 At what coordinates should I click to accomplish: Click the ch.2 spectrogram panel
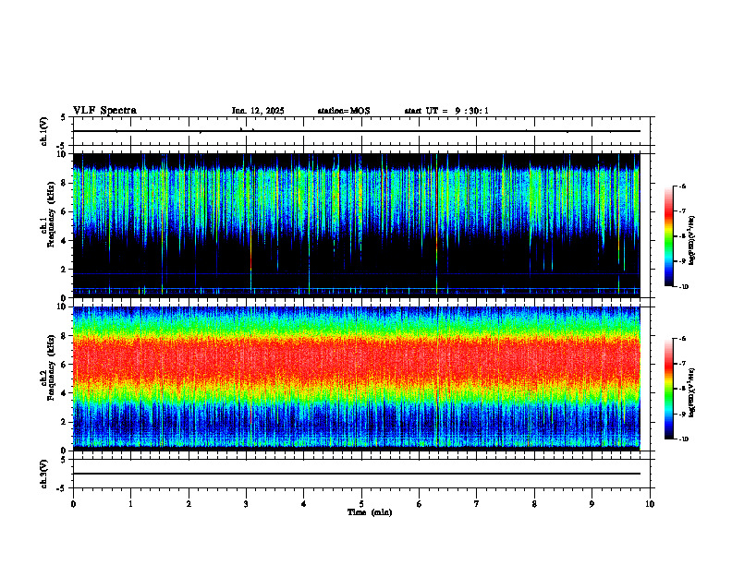[x=356, y=379]
